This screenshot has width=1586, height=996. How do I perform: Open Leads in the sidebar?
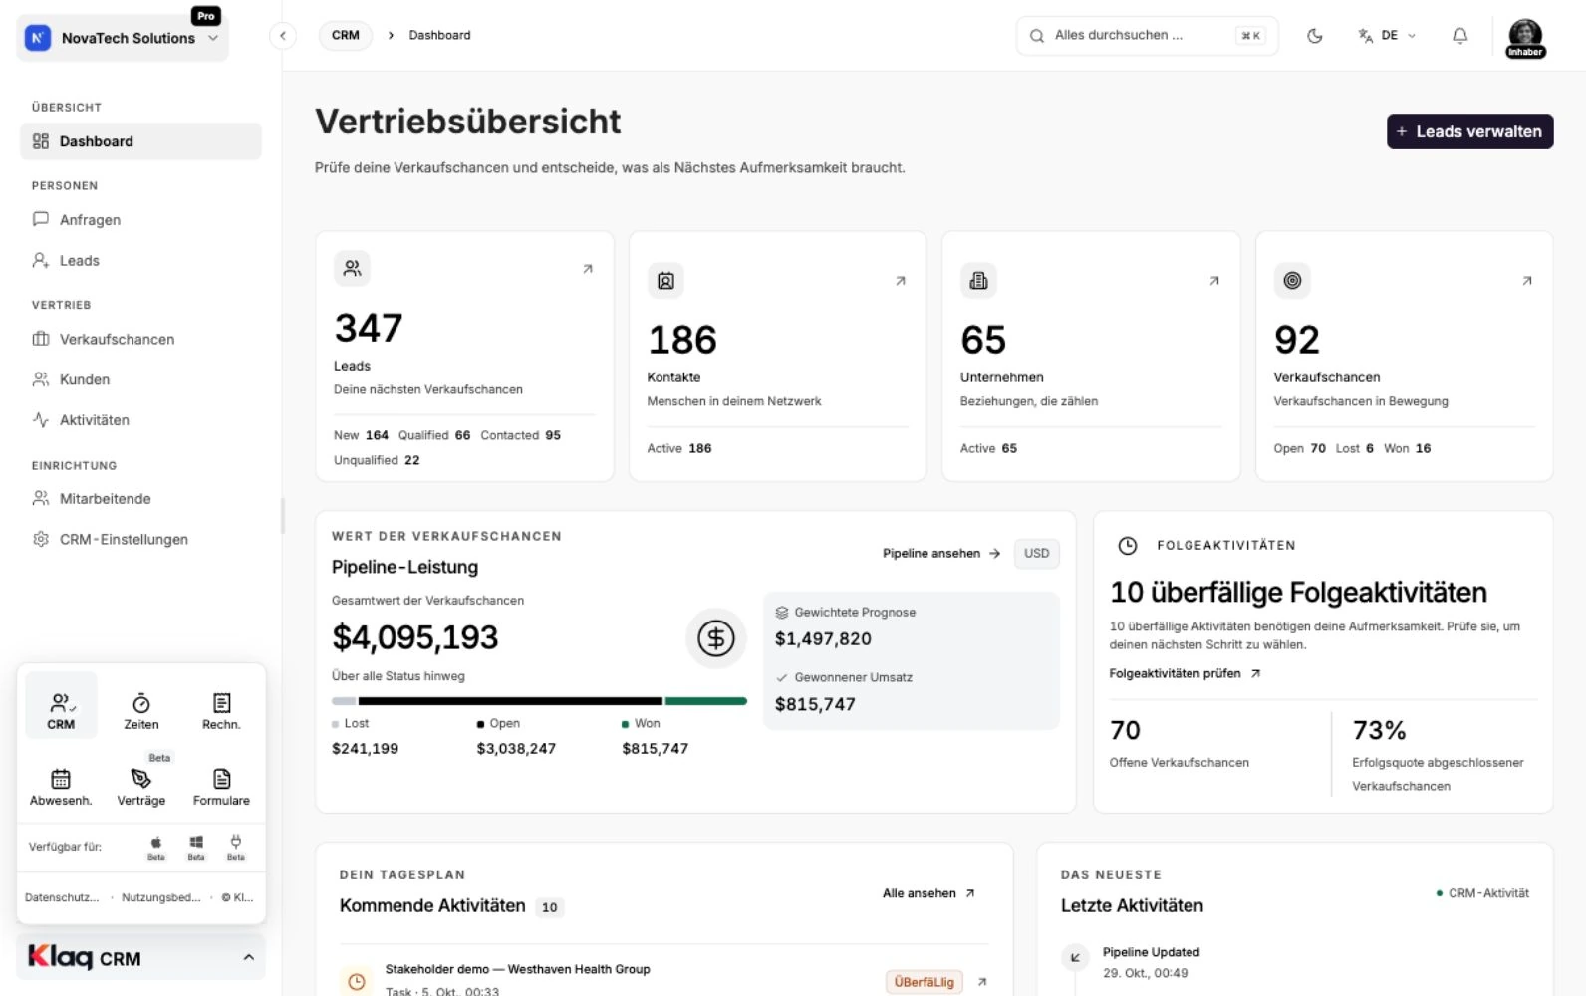click(x=140, y=261)
